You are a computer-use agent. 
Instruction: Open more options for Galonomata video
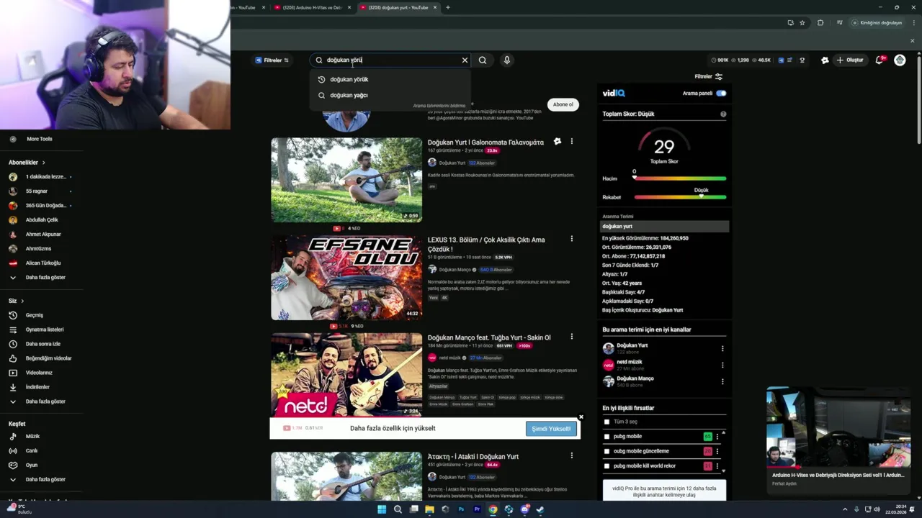tap(572, 142)
